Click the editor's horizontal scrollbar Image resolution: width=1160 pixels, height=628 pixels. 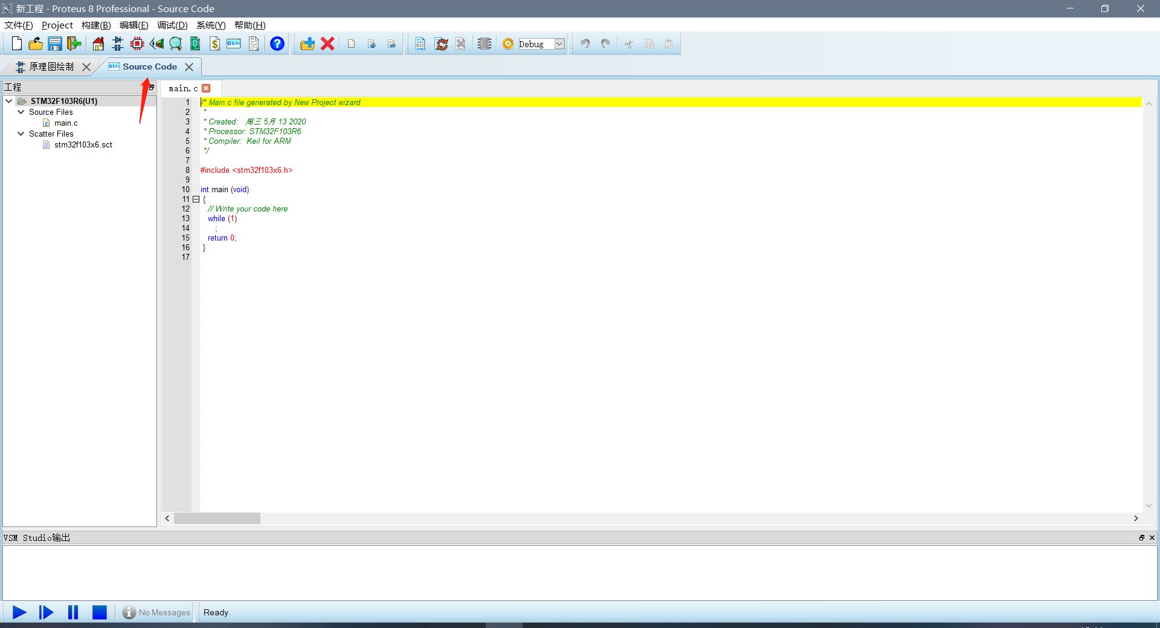tap(217, 519)
